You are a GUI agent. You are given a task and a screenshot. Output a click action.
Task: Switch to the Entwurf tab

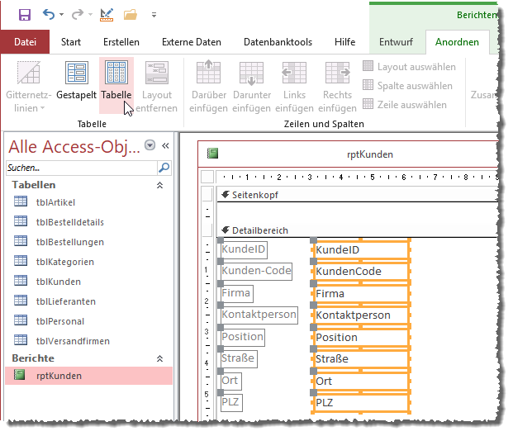click(396, 42)
